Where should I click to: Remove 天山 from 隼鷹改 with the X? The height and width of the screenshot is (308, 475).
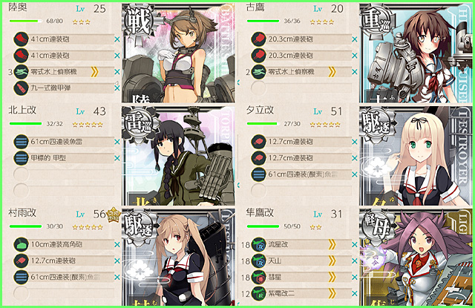tap(355, 261)
